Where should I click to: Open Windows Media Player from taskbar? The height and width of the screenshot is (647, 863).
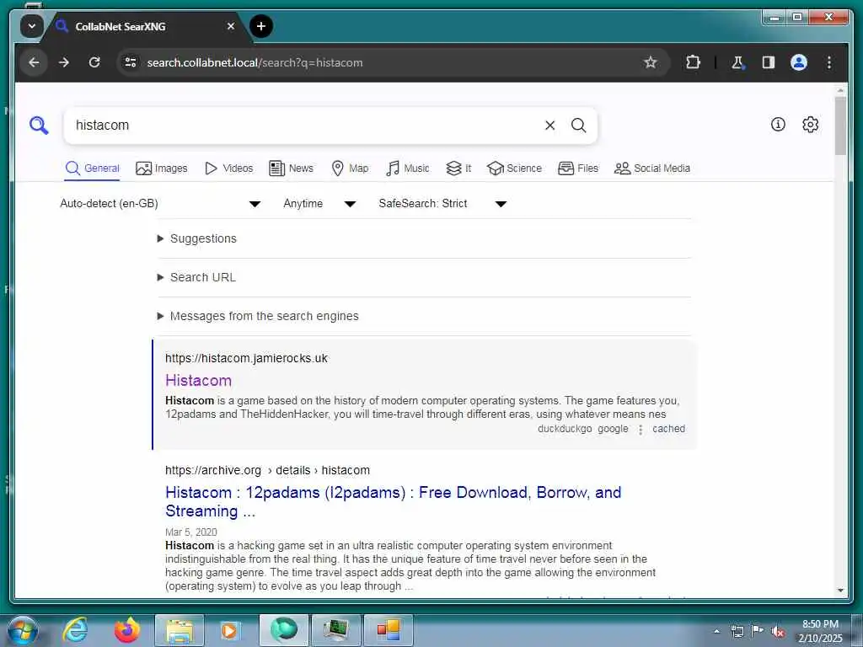click(231, 630)
